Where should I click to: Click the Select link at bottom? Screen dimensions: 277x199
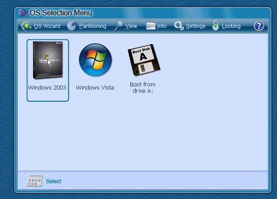pos(54,181)
